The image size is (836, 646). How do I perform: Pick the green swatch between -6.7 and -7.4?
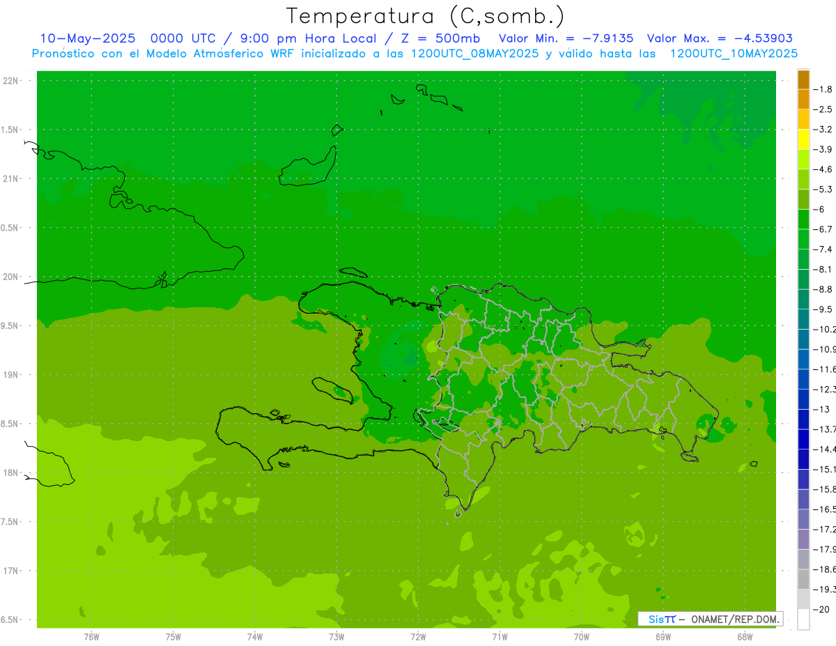pyautogui.click(x=803, y=240)
